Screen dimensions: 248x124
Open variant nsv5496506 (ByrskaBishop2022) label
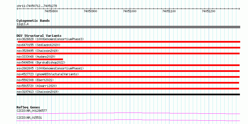41,62
